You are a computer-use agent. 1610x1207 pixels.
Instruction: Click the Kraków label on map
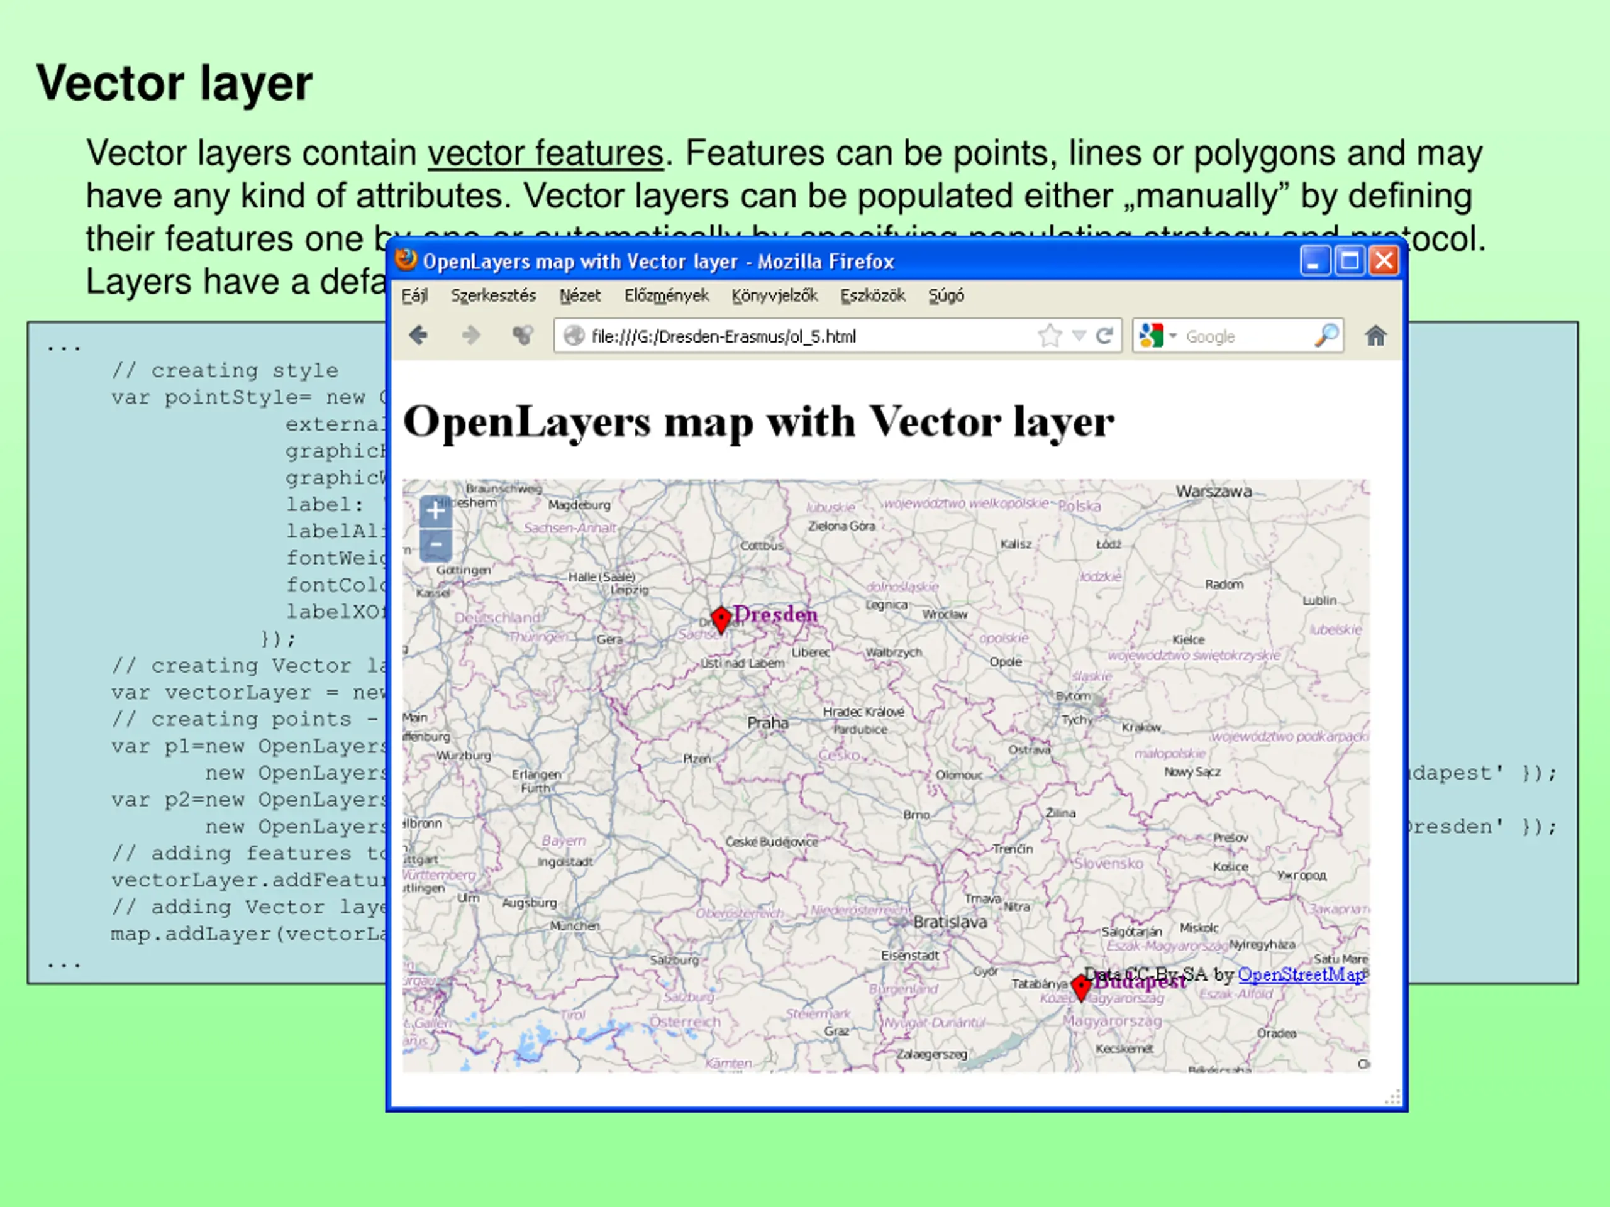[1141, 727]
